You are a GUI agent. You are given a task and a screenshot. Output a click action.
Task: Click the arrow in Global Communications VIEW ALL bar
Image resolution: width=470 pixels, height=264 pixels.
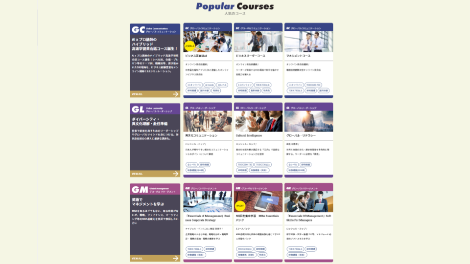pos(175,94)
